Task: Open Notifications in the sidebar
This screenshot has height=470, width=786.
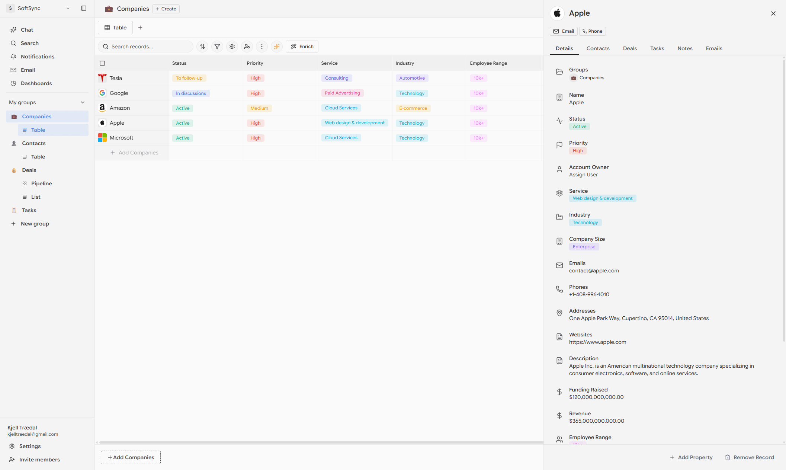Action: pos(37,57)
